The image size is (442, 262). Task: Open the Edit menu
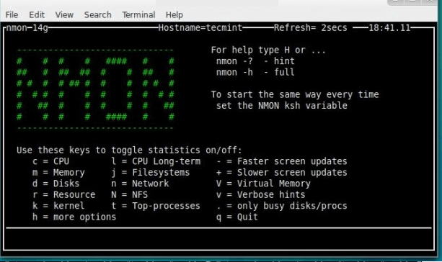37,14
